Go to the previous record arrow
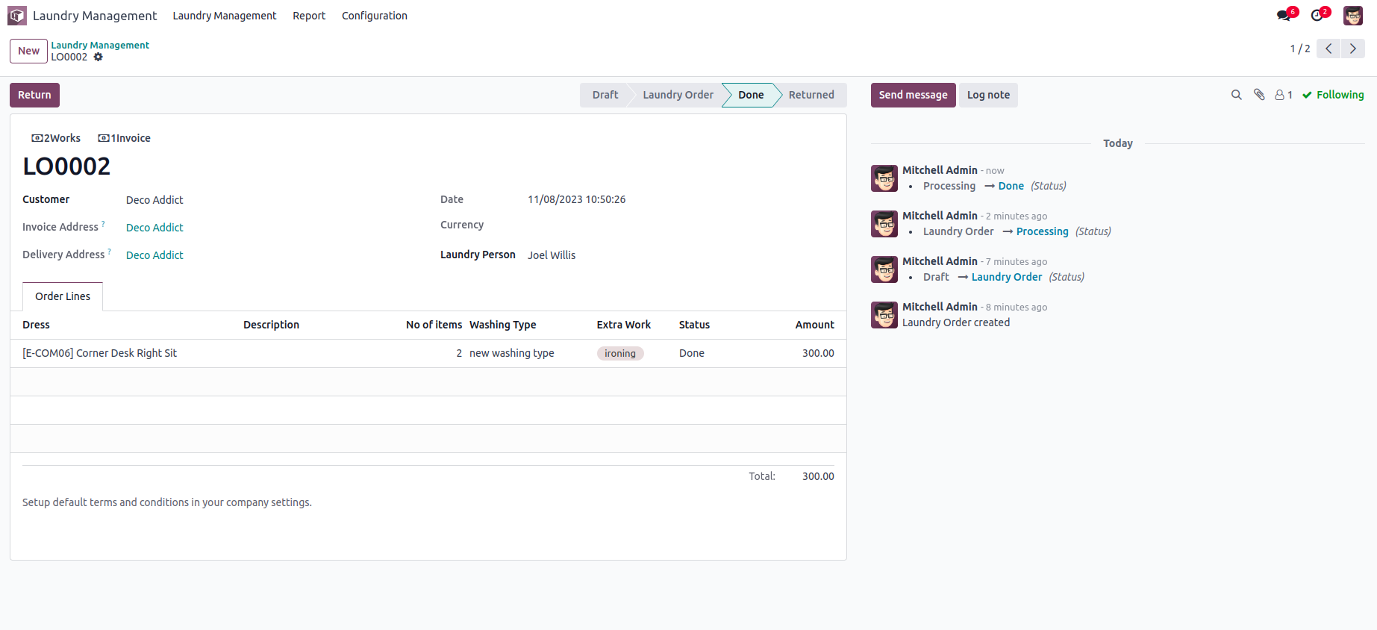This screenshot has height=630, width=1377. [x=1328, y=49]
